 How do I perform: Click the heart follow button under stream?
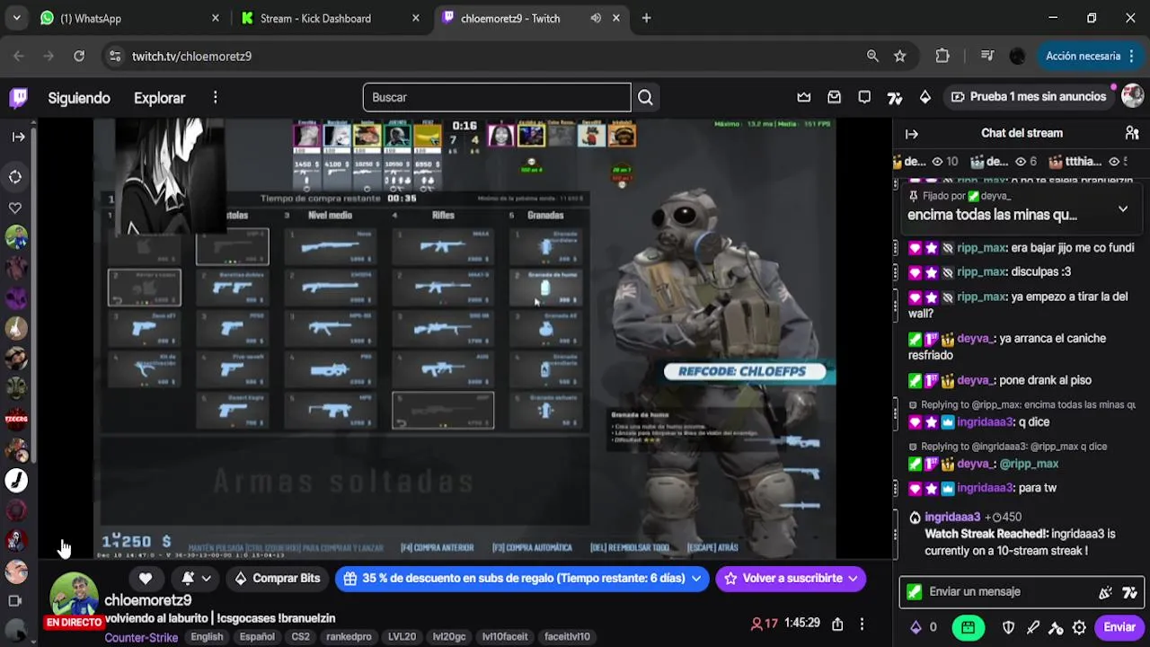(146, 578)
